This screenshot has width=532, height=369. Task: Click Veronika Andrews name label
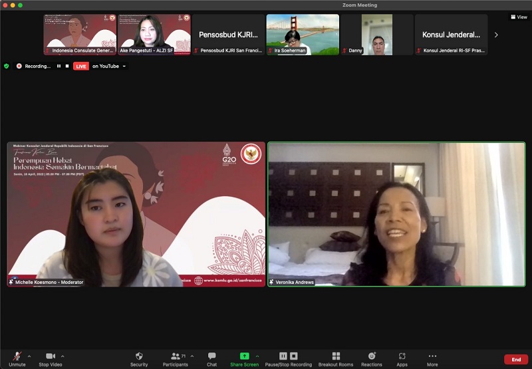[x=295, y=282]
